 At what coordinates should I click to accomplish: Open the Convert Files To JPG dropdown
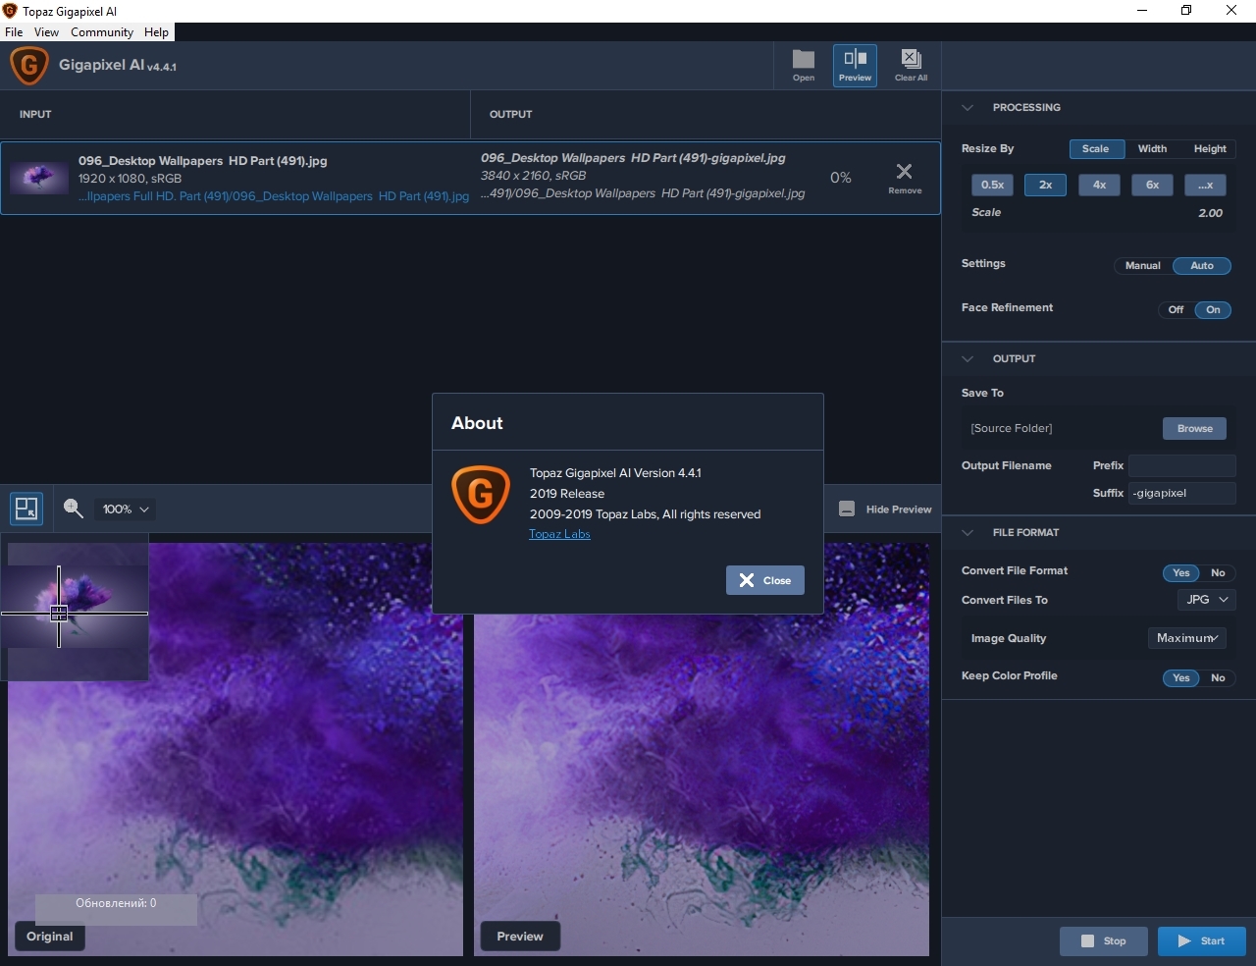coord(1206,599)
